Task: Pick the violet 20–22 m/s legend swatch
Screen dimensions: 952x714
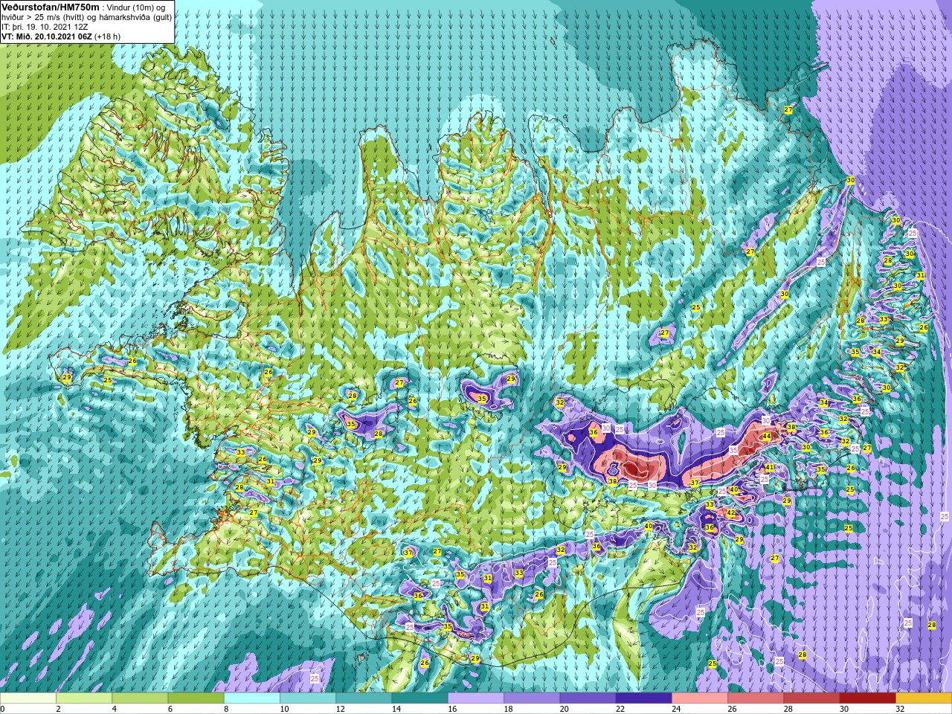Action: click(x=588, y=698)
